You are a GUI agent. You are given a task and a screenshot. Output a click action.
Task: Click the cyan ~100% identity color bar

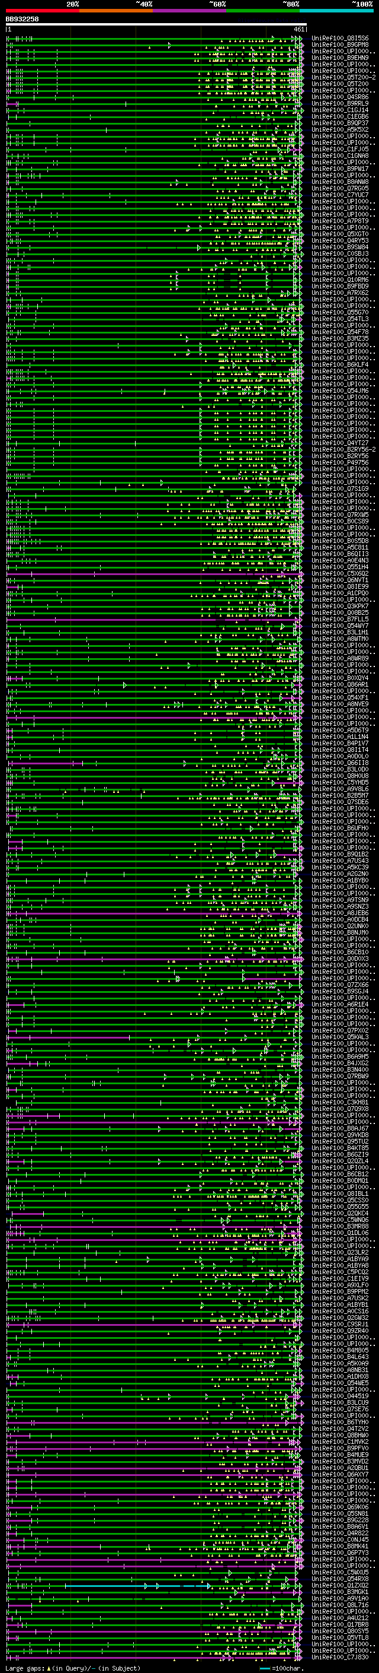(336, 11)
